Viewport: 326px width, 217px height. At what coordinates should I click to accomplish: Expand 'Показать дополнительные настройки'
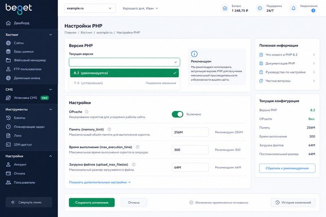tap(100, 182)
